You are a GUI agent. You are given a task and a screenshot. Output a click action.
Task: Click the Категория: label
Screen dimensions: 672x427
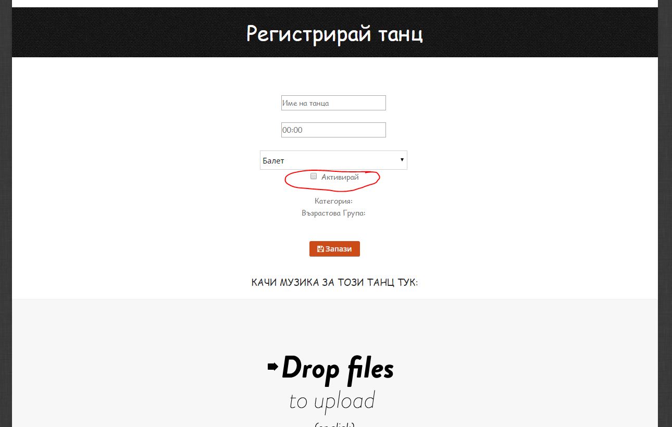333,201
